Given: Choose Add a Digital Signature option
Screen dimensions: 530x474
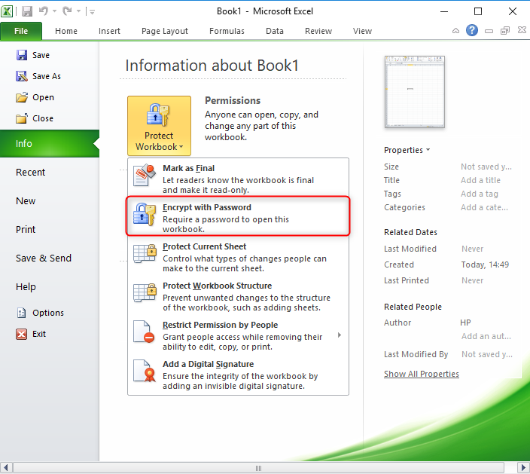Looking at the screenshot, I should click(238, 375).
